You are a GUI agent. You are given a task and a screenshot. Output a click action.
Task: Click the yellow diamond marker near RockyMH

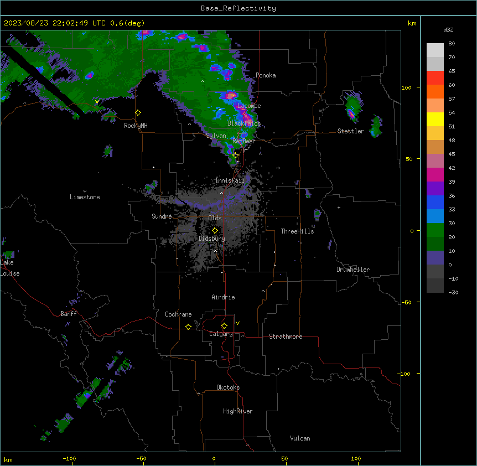[x=138, y=113]
